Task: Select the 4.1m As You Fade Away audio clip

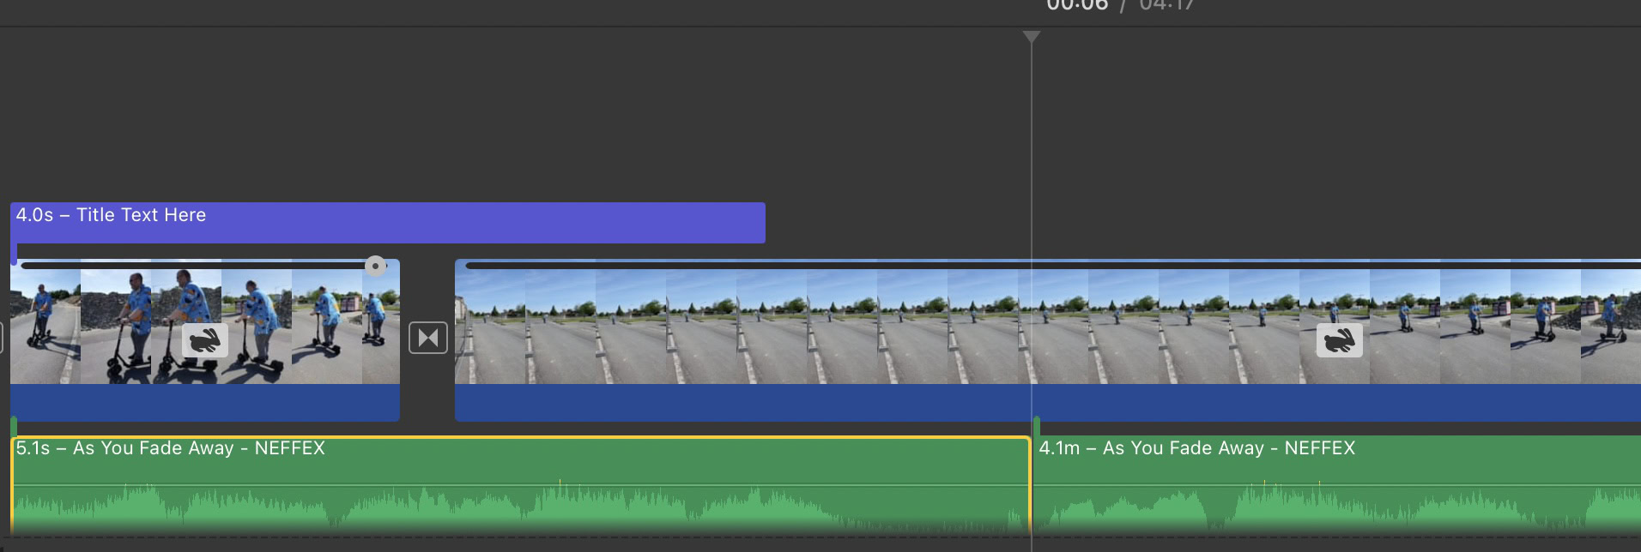Action: 1337,485
